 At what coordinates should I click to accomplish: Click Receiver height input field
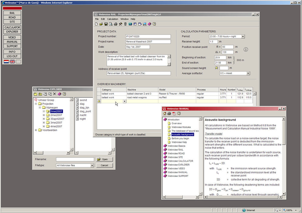click(x=213, y=42)
